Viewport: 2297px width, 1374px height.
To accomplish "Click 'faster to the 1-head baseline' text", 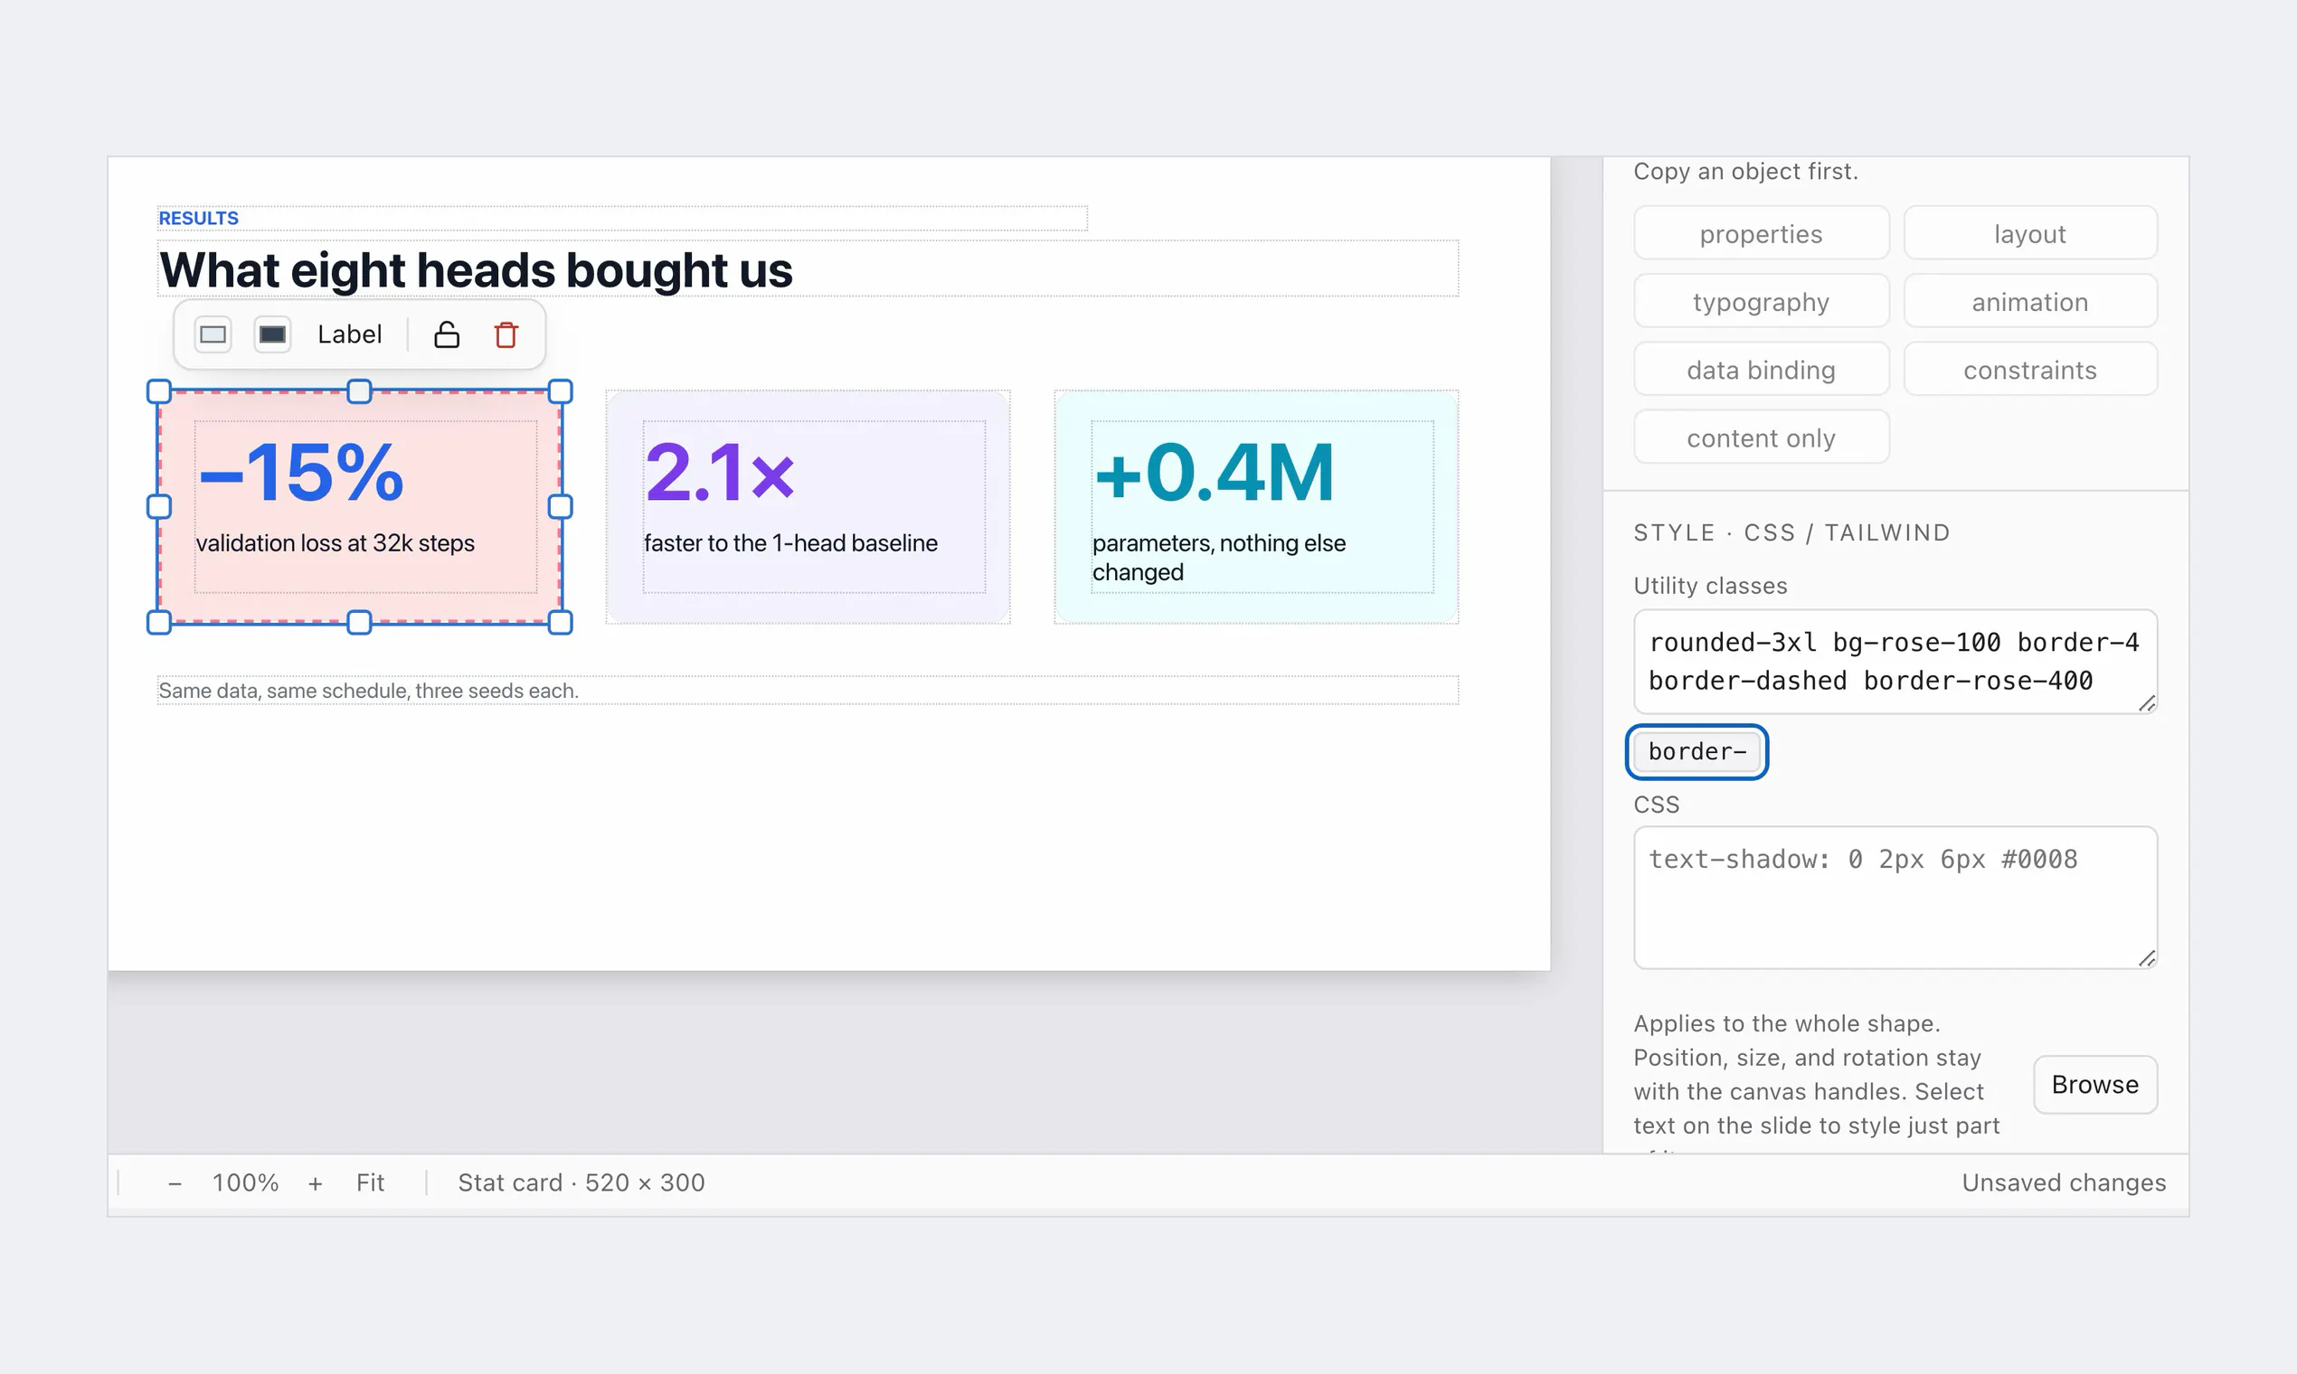I will 791,542.
